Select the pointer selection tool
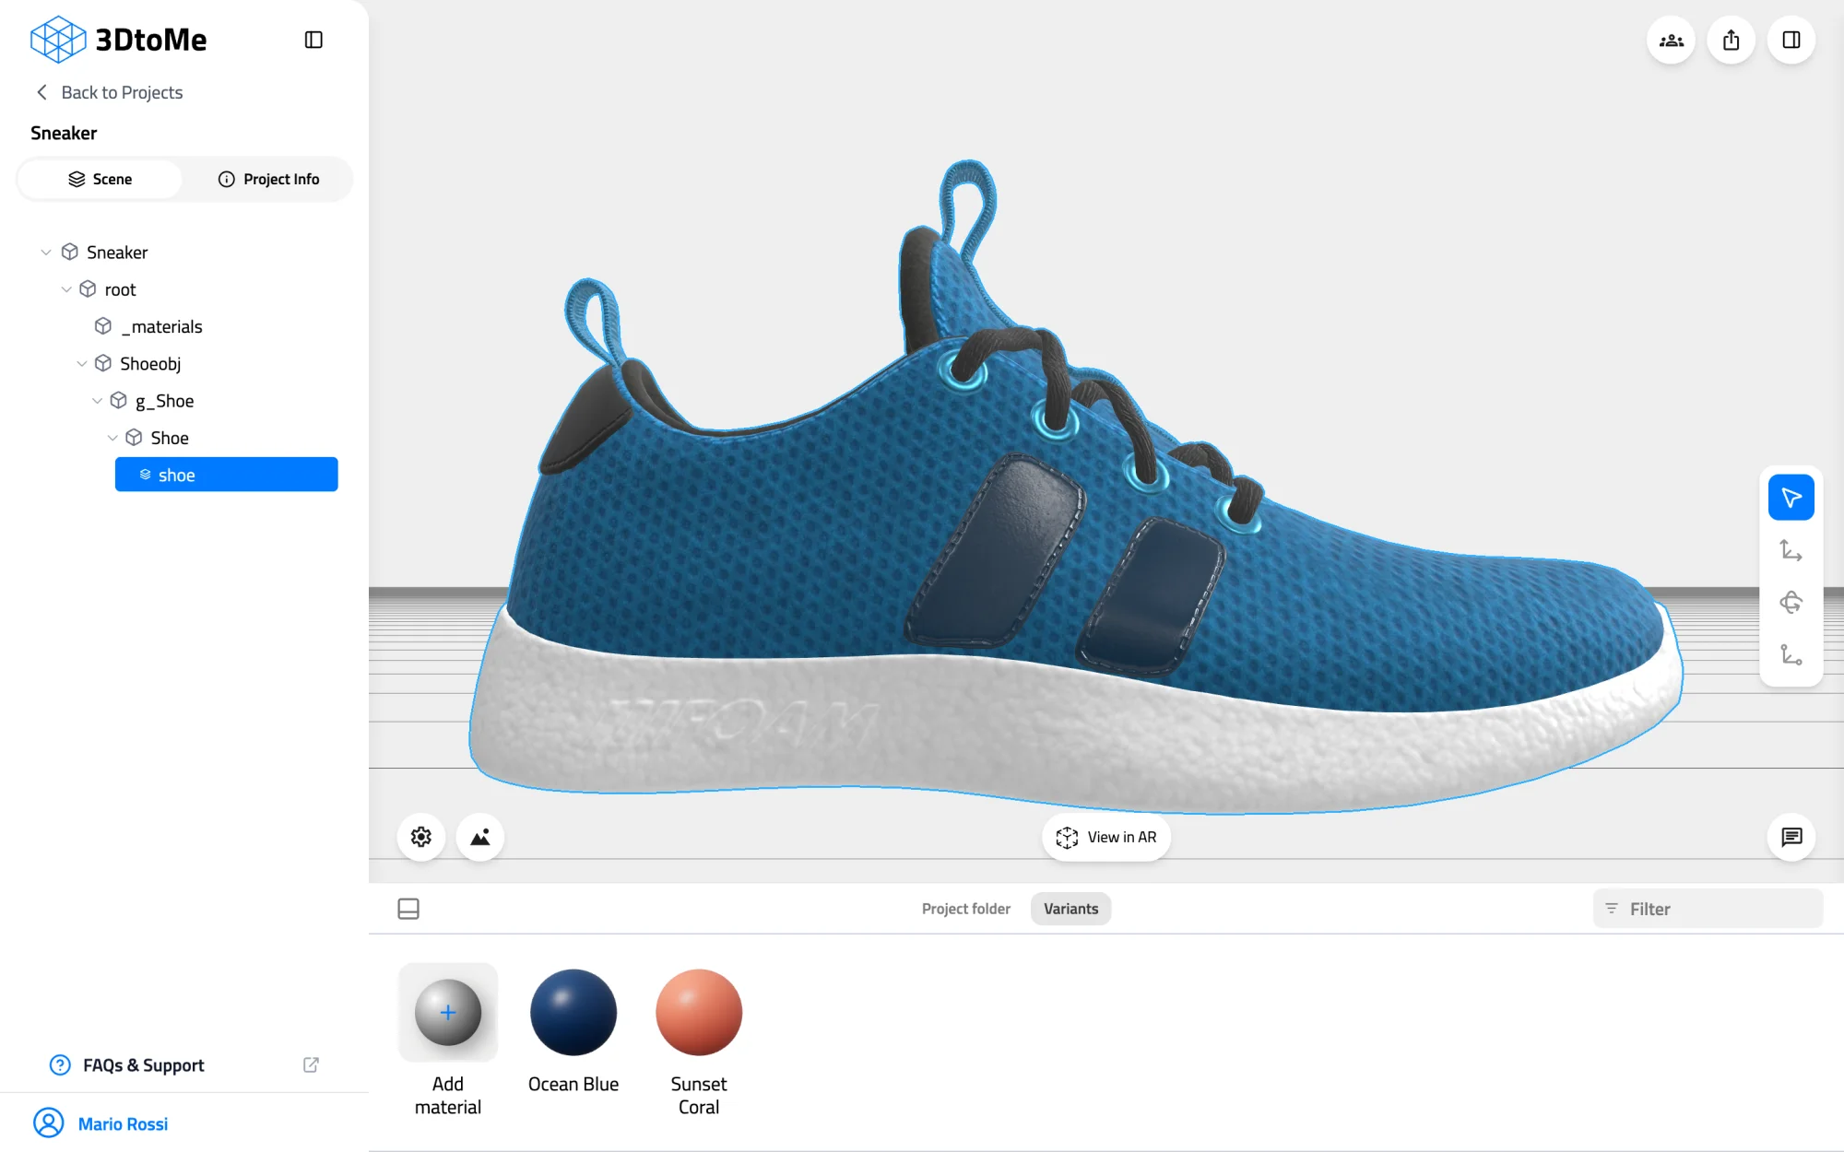The width and height of the screenshot is (1844, 1152). click(1791, 498)
